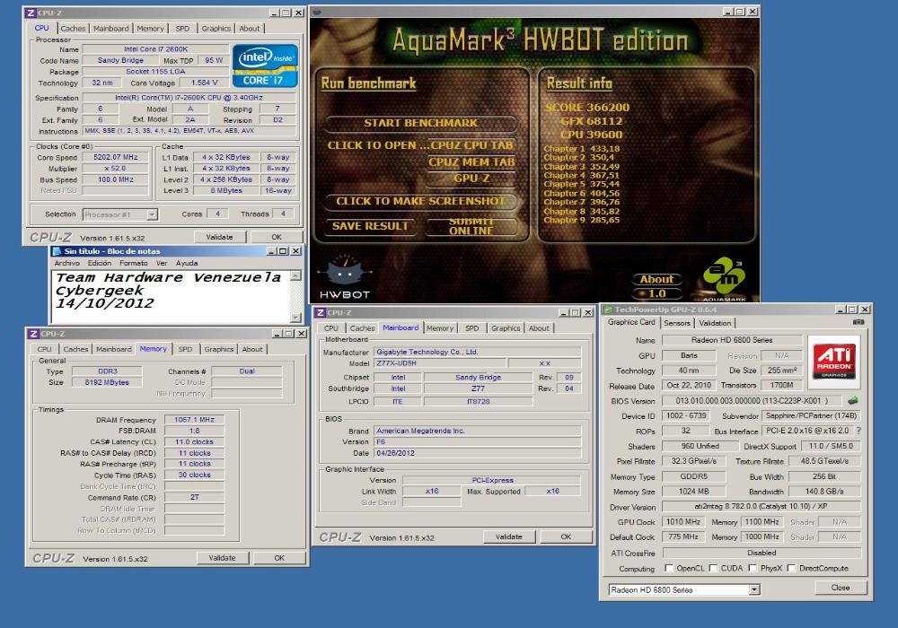This screenshot has width=898, height=628.
Task: Switch to Caches tab in top CPU-Z window
Action: point(73,28)
